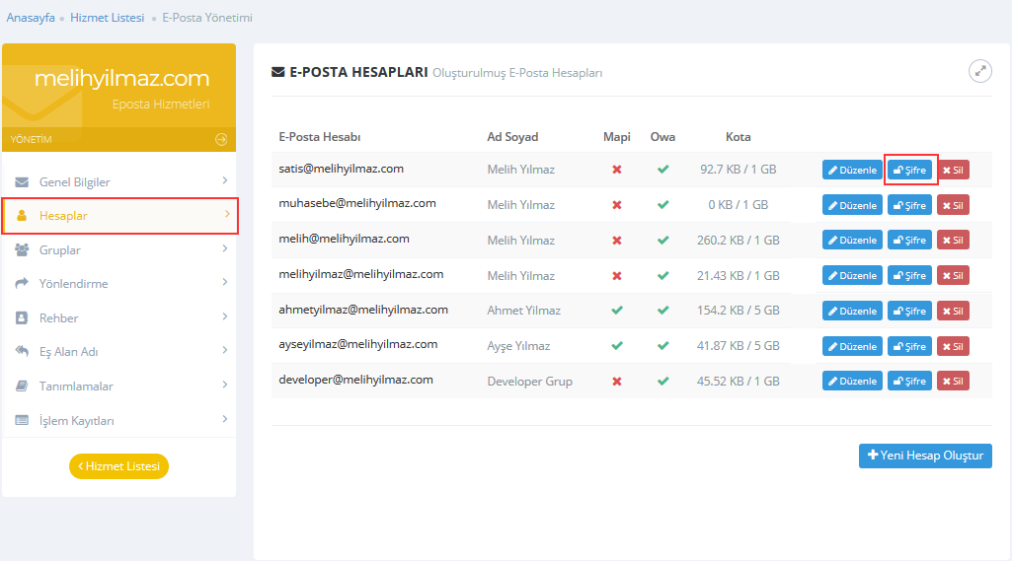
Task: Click Mapi green check for ahmetyilmaz@melihyilmaz.com
Action: point(617,311)
